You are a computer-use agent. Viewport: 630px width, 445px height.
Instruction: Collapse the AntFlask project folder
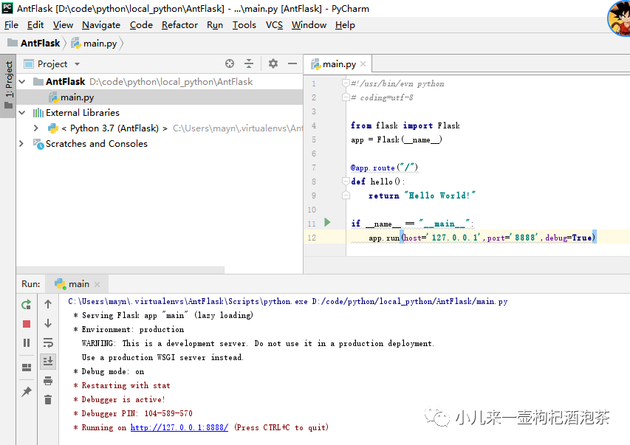pos(22,82)
